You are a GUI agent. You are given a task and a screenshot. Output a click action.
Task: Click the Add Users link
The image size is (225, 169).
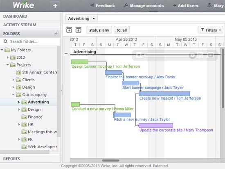(186, 6)
